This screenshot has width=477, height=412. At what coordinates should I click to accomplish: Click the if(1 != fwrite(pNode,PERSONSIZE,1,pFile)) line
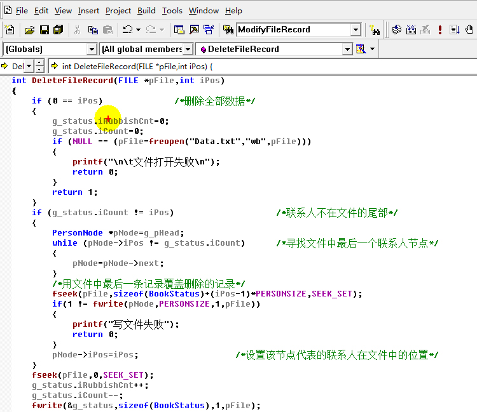coord(156,304)
